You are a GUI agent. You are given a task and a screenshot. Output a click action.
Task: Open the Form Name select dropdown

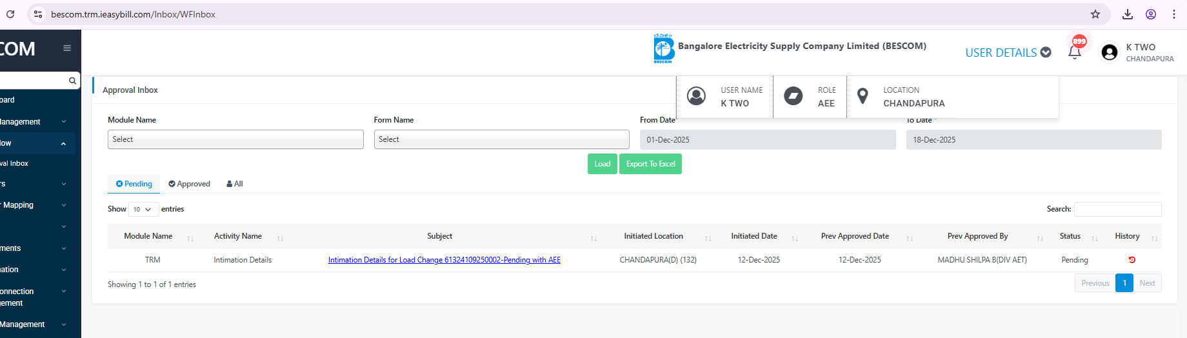(501, 139)
